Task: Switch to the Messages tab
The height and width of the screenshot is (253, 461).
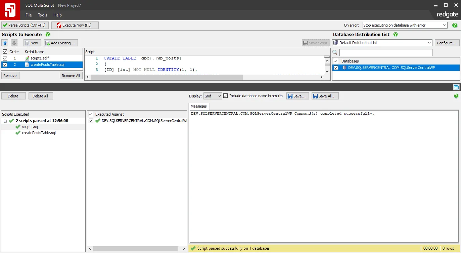Action: [199, 106]
